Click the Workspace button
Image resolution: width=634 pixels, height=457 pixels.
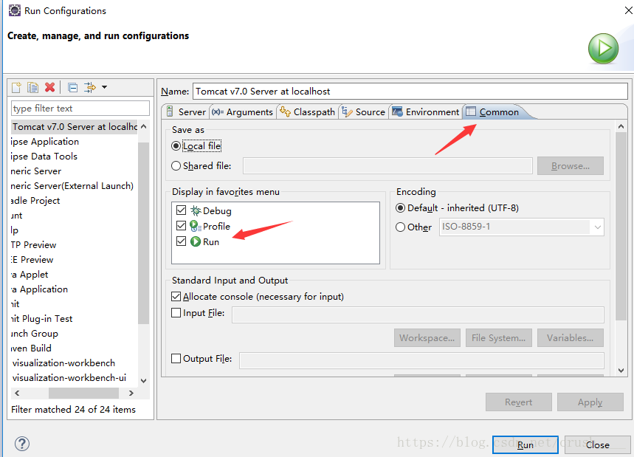(427, 337)
